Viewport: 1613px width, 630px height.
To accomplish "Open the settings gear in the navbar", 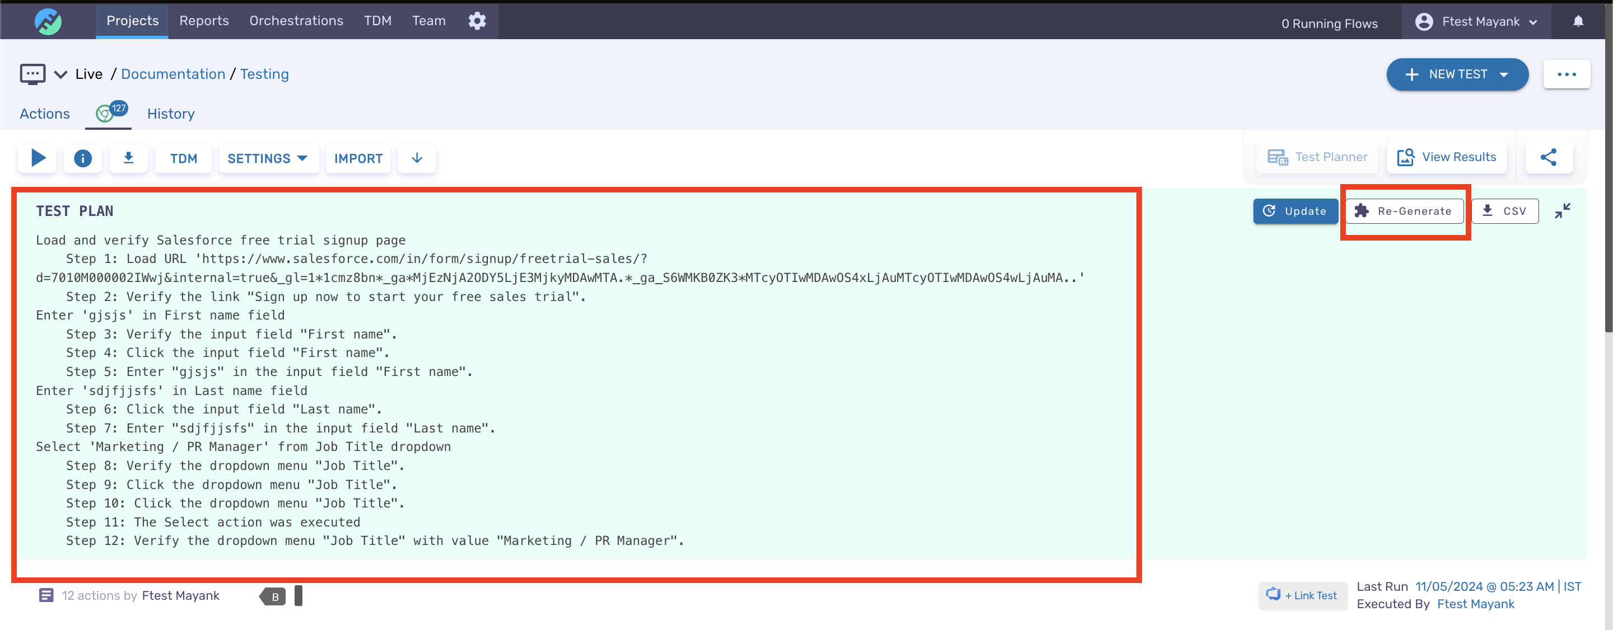I will [x=477, y=21].
